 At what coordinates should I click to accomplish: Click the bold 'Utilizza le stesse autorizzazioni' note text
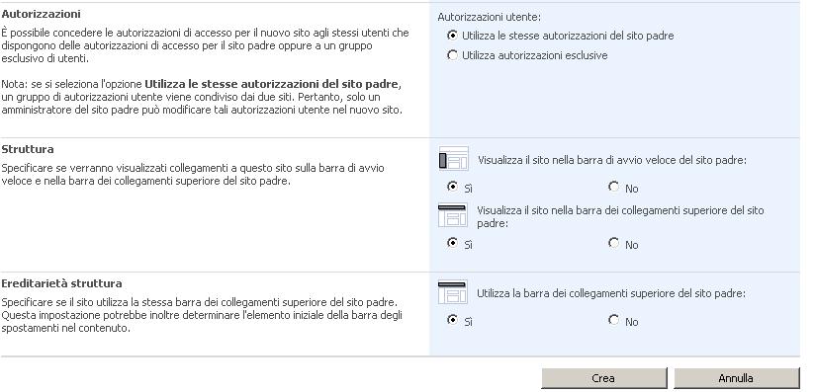[x=273, y=84]
